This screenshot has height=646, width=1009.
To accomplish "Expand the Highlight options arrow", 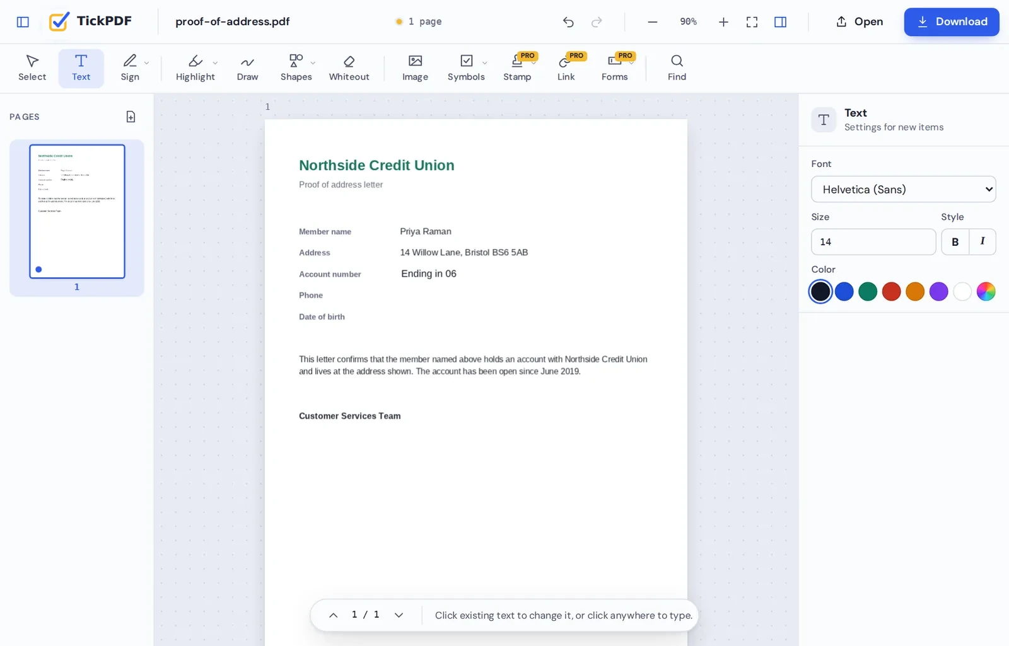I will click(x=215, y=62).
